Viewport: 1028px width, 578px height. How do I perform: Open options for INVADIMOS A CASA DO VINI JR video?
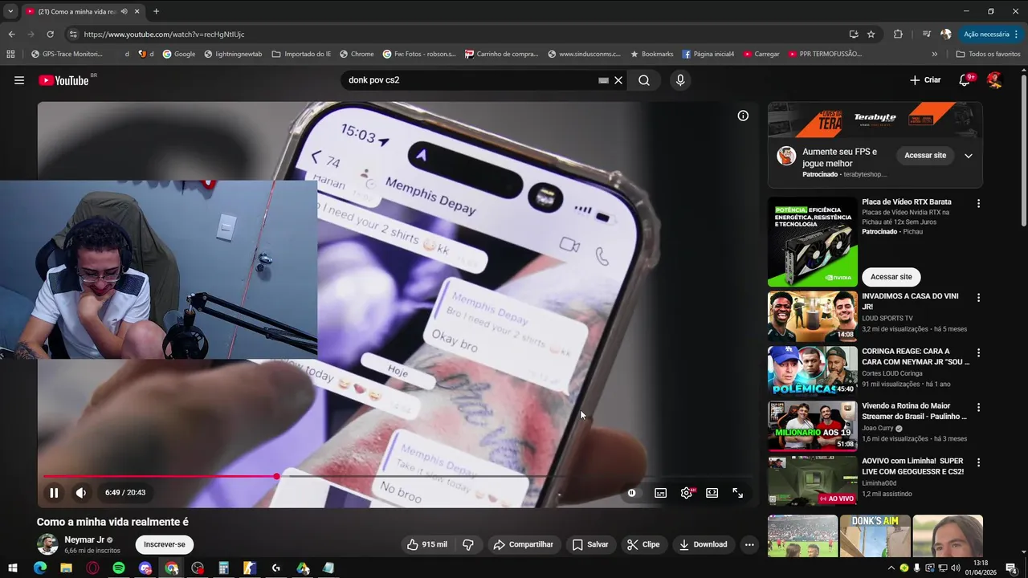click(x=978, y=298)
